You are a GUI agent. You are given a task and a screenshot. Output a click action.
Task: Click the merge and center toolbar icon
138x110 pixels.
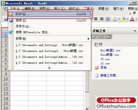click(107, 19)
